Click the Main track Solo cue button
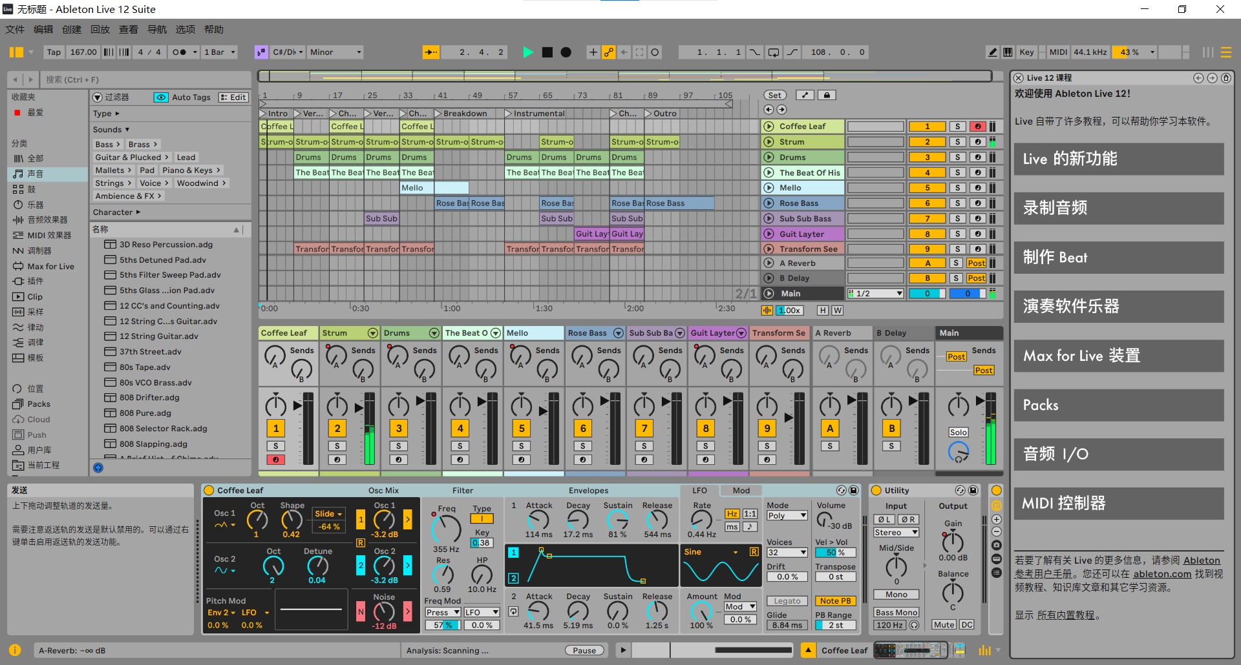Screen dimensions: 1241x665 (x=959, y=433)
